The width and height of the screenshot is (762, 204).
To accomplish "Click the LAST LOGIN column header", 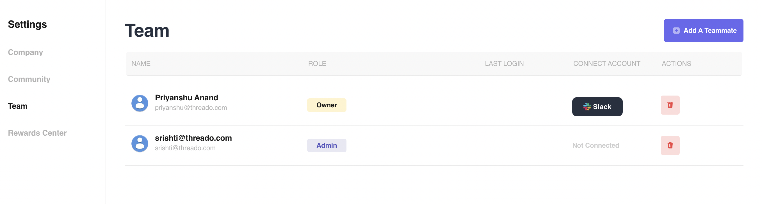I will [504, 64].
